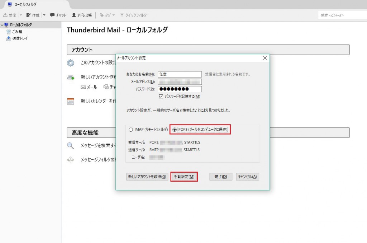367x243 pixels.
Task: Open the dropdown arrow beside 受信
Action: click(x=20, y=15)
